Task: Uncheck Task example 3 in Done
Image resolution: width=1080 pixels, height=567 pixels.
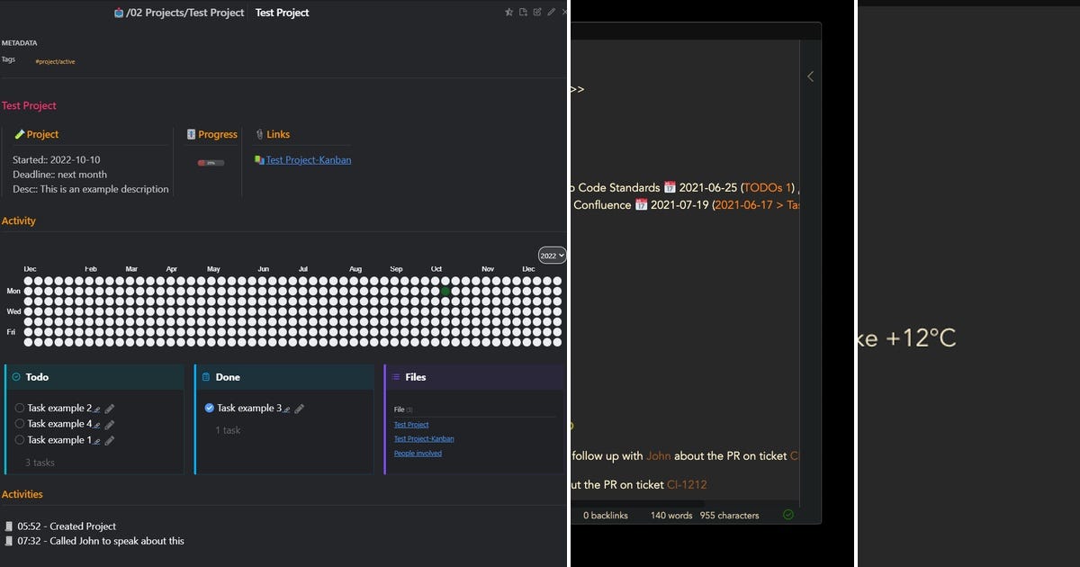Action: tap(209, 408)
